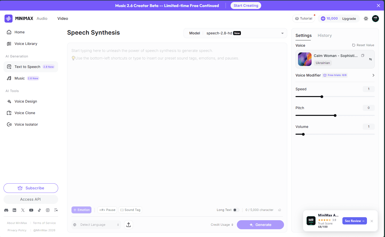Screen dimensions: 385x237
Task: Select Text to Speech in sidebar
Action: pos(31,67)
